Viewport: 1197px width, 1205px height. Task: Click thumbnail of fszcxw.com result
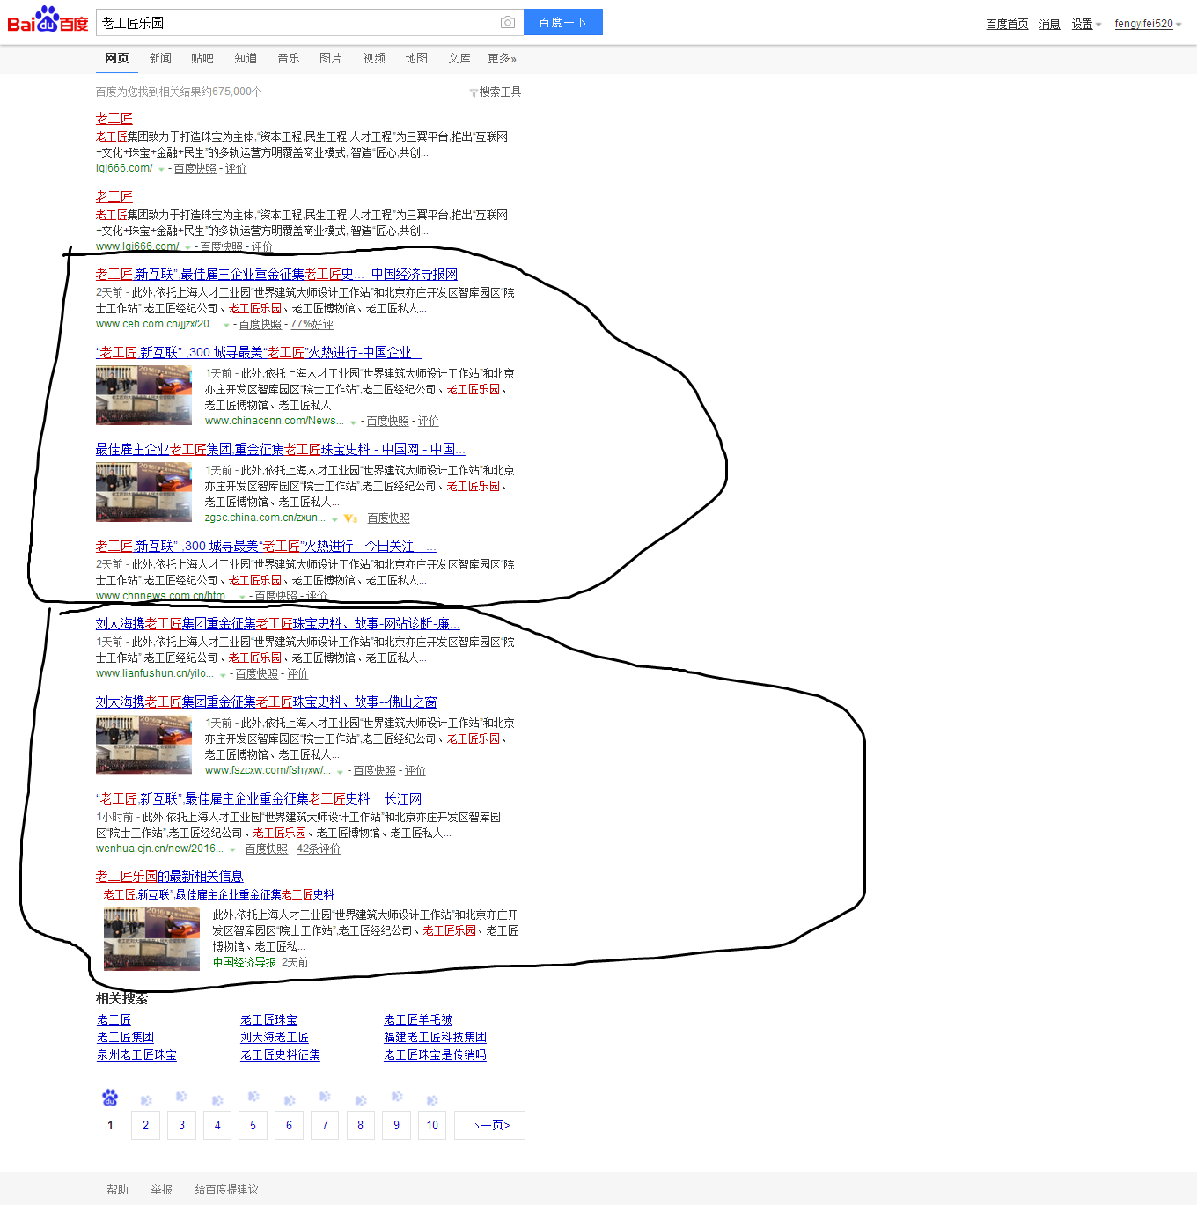pyautogui.click(x=143, y=745)
